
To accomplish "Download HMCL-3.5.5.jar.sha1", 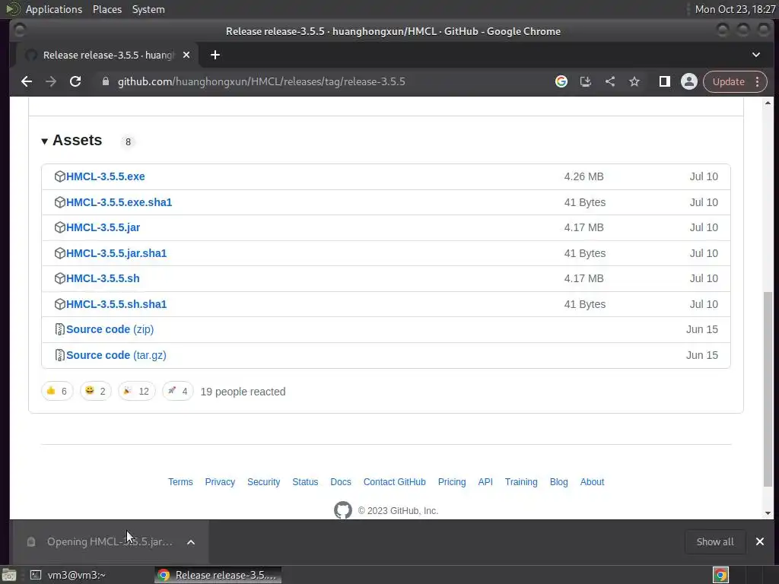I will click(x=116, y=253).
